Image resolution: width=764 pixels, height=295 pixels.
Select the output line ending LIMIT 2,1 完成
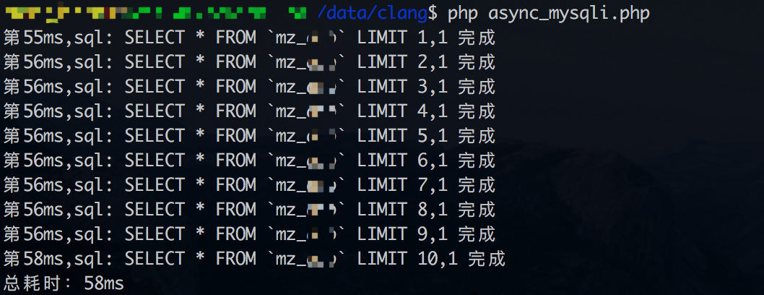pos(249,62)
